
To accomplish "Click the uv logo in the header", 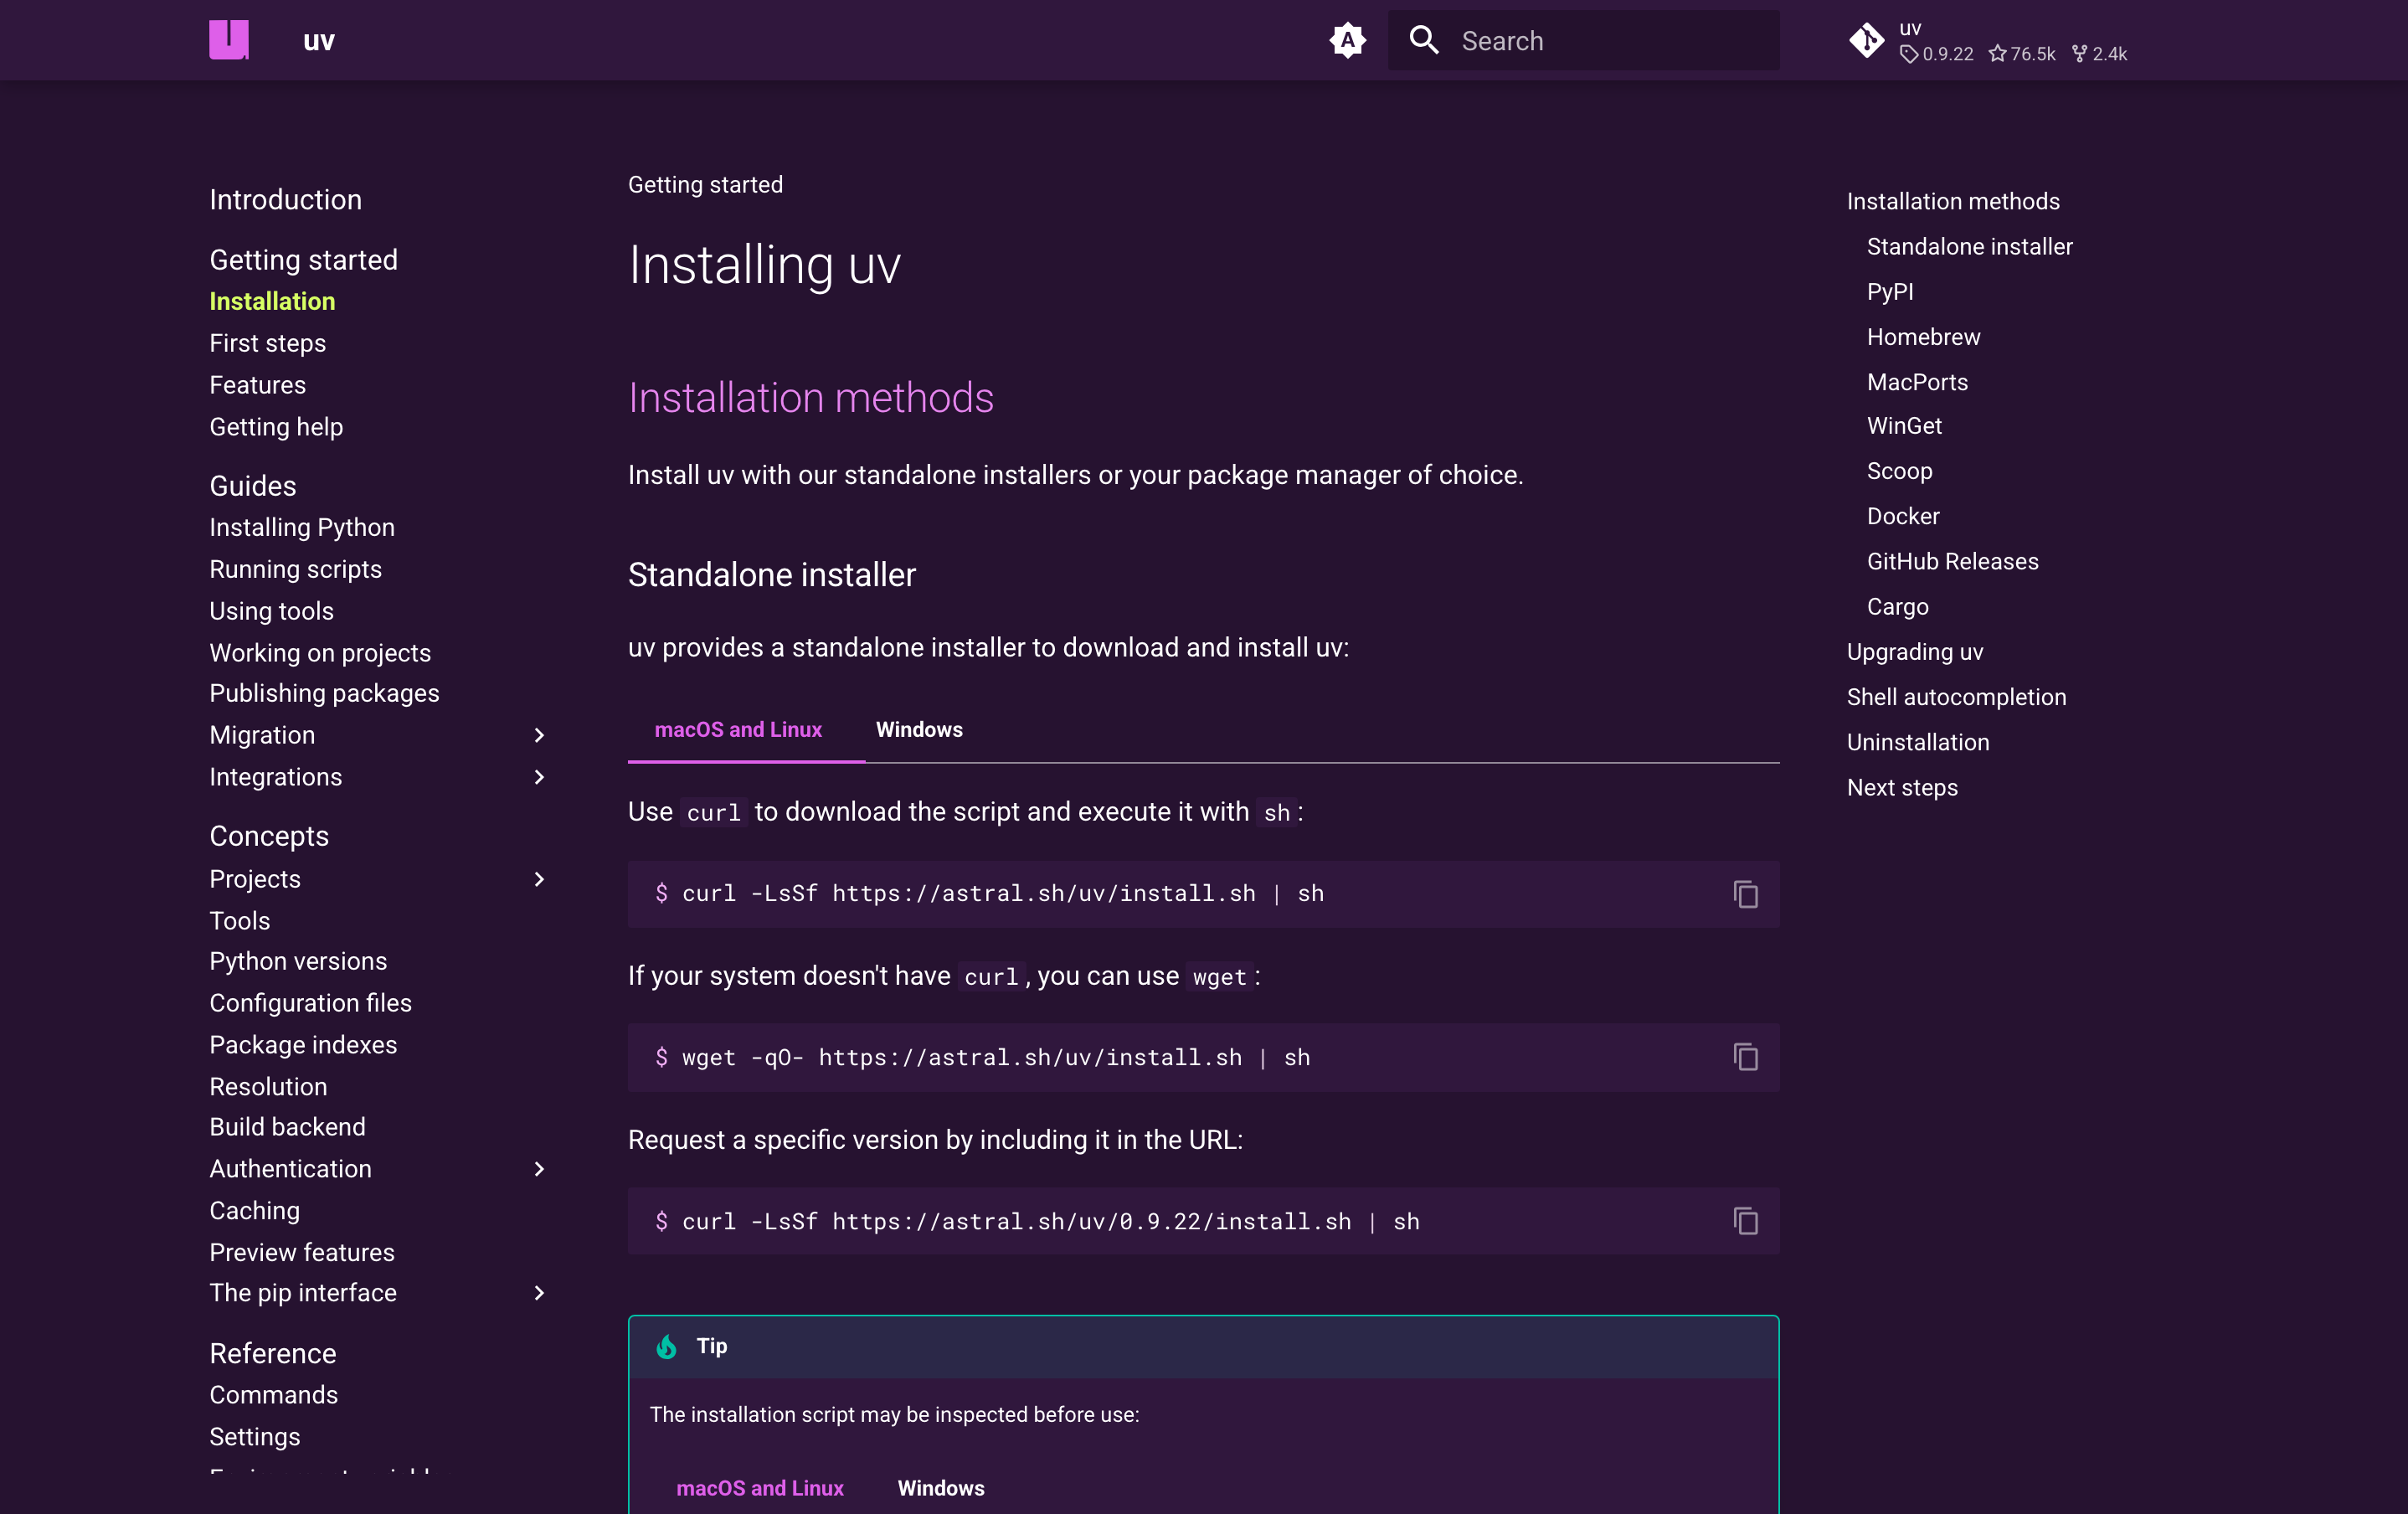I will [x=229, y=40].
